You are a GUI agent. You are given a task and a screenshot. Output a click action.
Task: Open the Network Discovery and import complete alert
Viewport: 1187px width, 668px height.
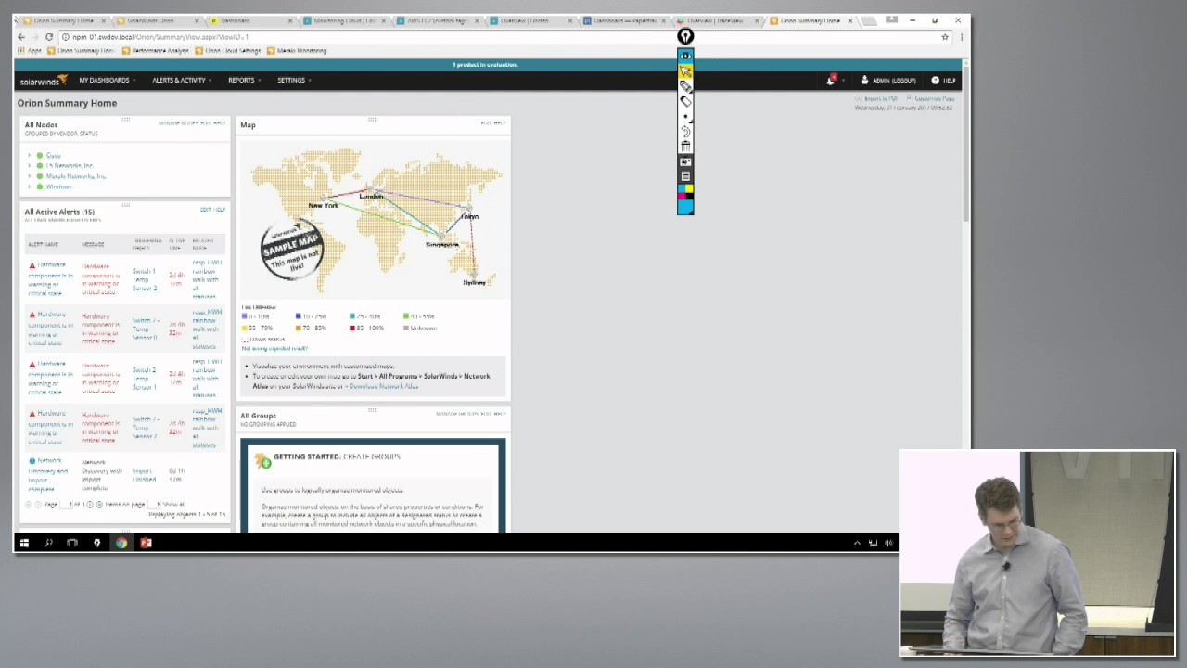[x=47, y=474]
